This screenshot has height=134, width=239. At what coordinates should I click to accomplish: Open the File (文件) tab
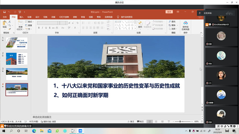[x=5, y=17]
